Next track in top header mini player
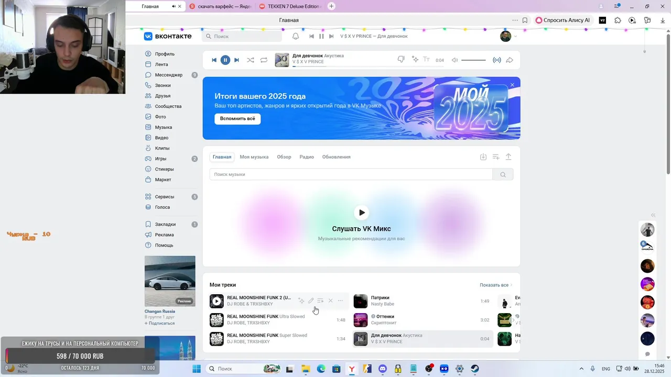Image resolution: width=671 pixels, height=377 pixels. [331, 36]
